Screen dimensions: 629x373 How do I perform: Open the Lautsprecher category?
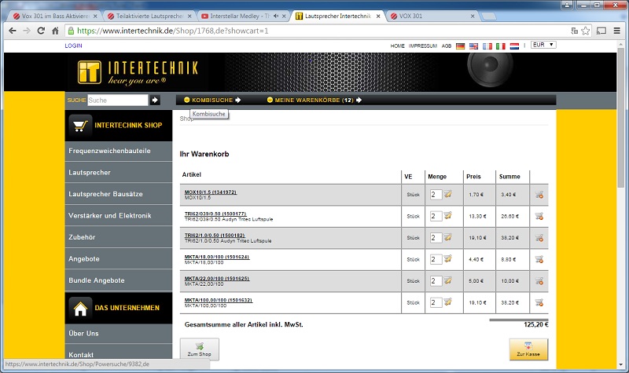[119, 173]
